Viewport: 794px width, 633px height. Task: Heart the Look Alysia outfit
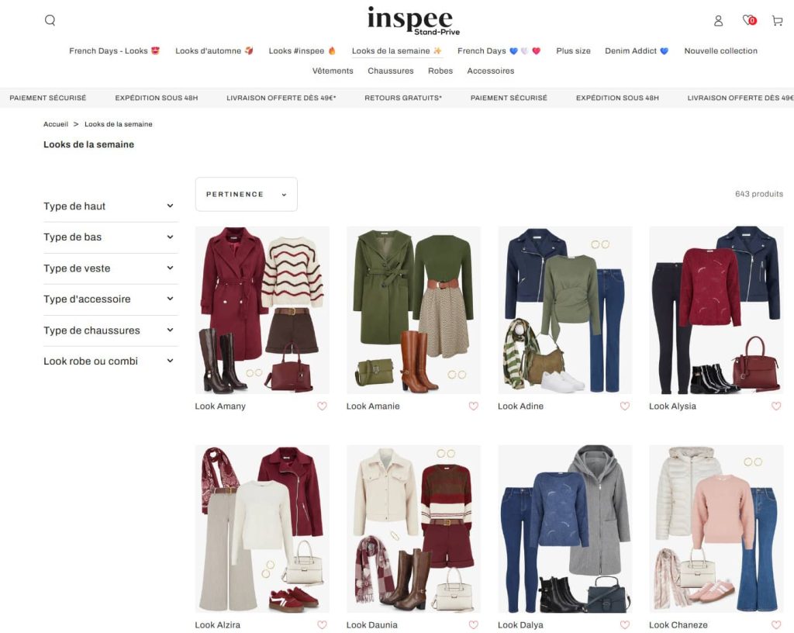[775, 406]
